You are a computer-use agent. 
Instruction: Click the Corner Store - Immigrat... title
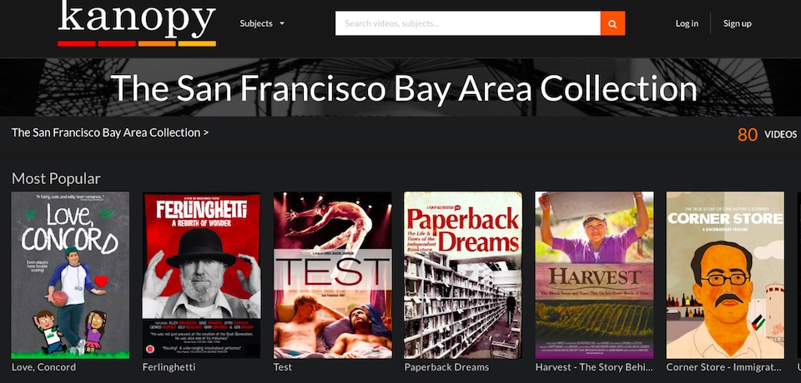(x=724, y=367)
